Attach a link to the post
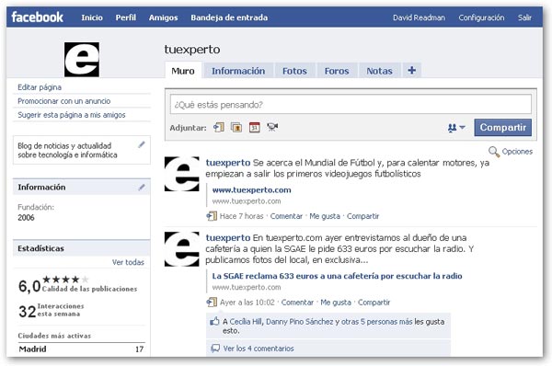The height and width of the screenshot is (366, 552). point(219,127)
